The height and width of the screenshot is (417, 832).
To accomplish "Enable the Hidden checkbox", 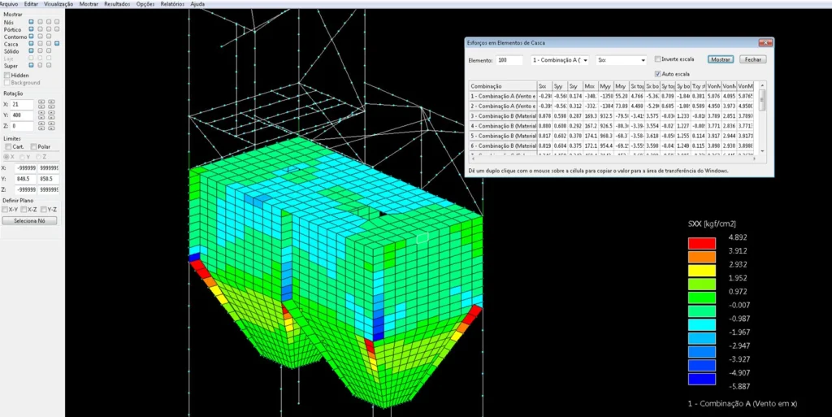I will pyautogui.click(x=7, y=75).
